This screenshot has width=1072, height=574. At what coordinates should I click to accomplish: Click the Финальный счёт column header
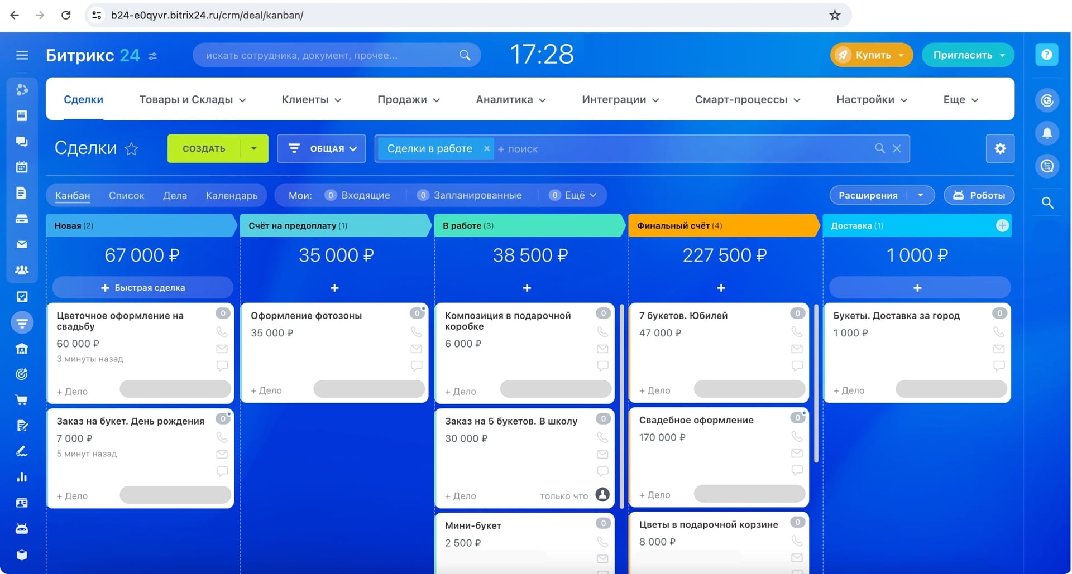pos(724,225)
